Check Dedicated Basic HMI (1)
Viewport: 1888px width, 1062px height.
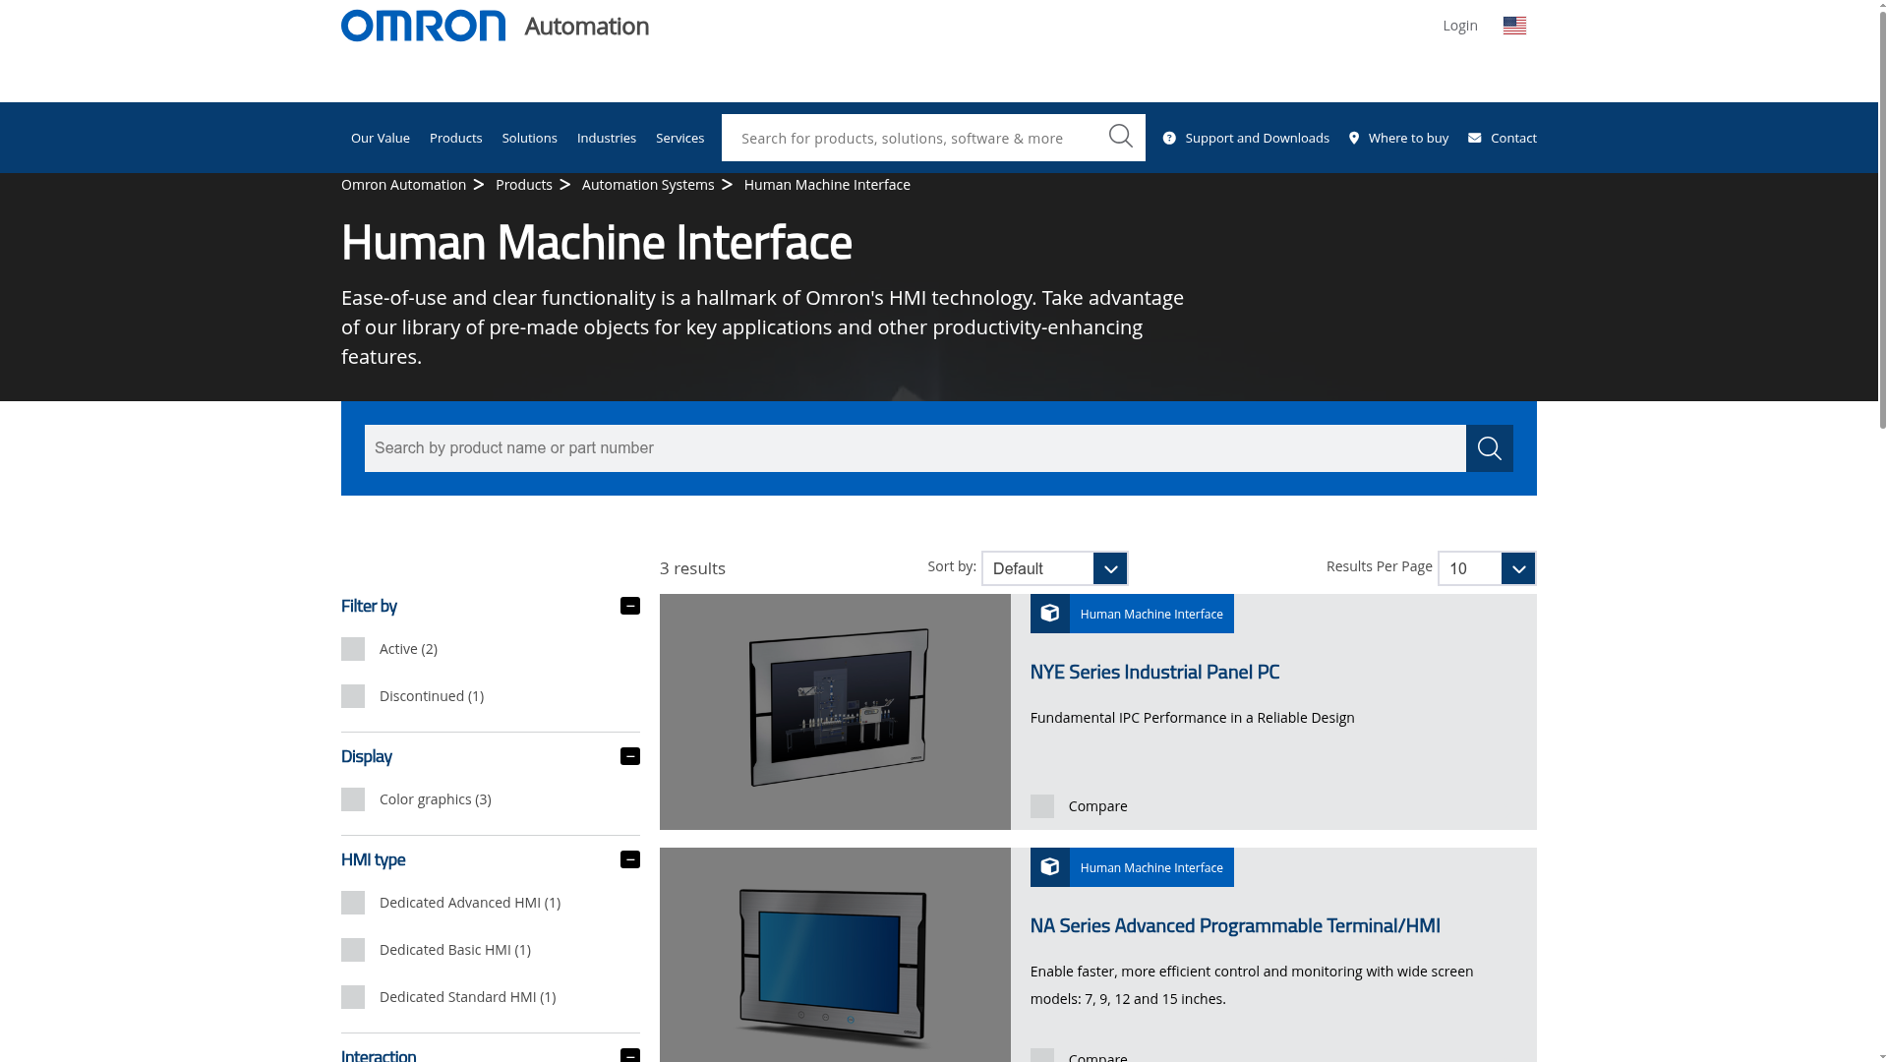(353, 950)
